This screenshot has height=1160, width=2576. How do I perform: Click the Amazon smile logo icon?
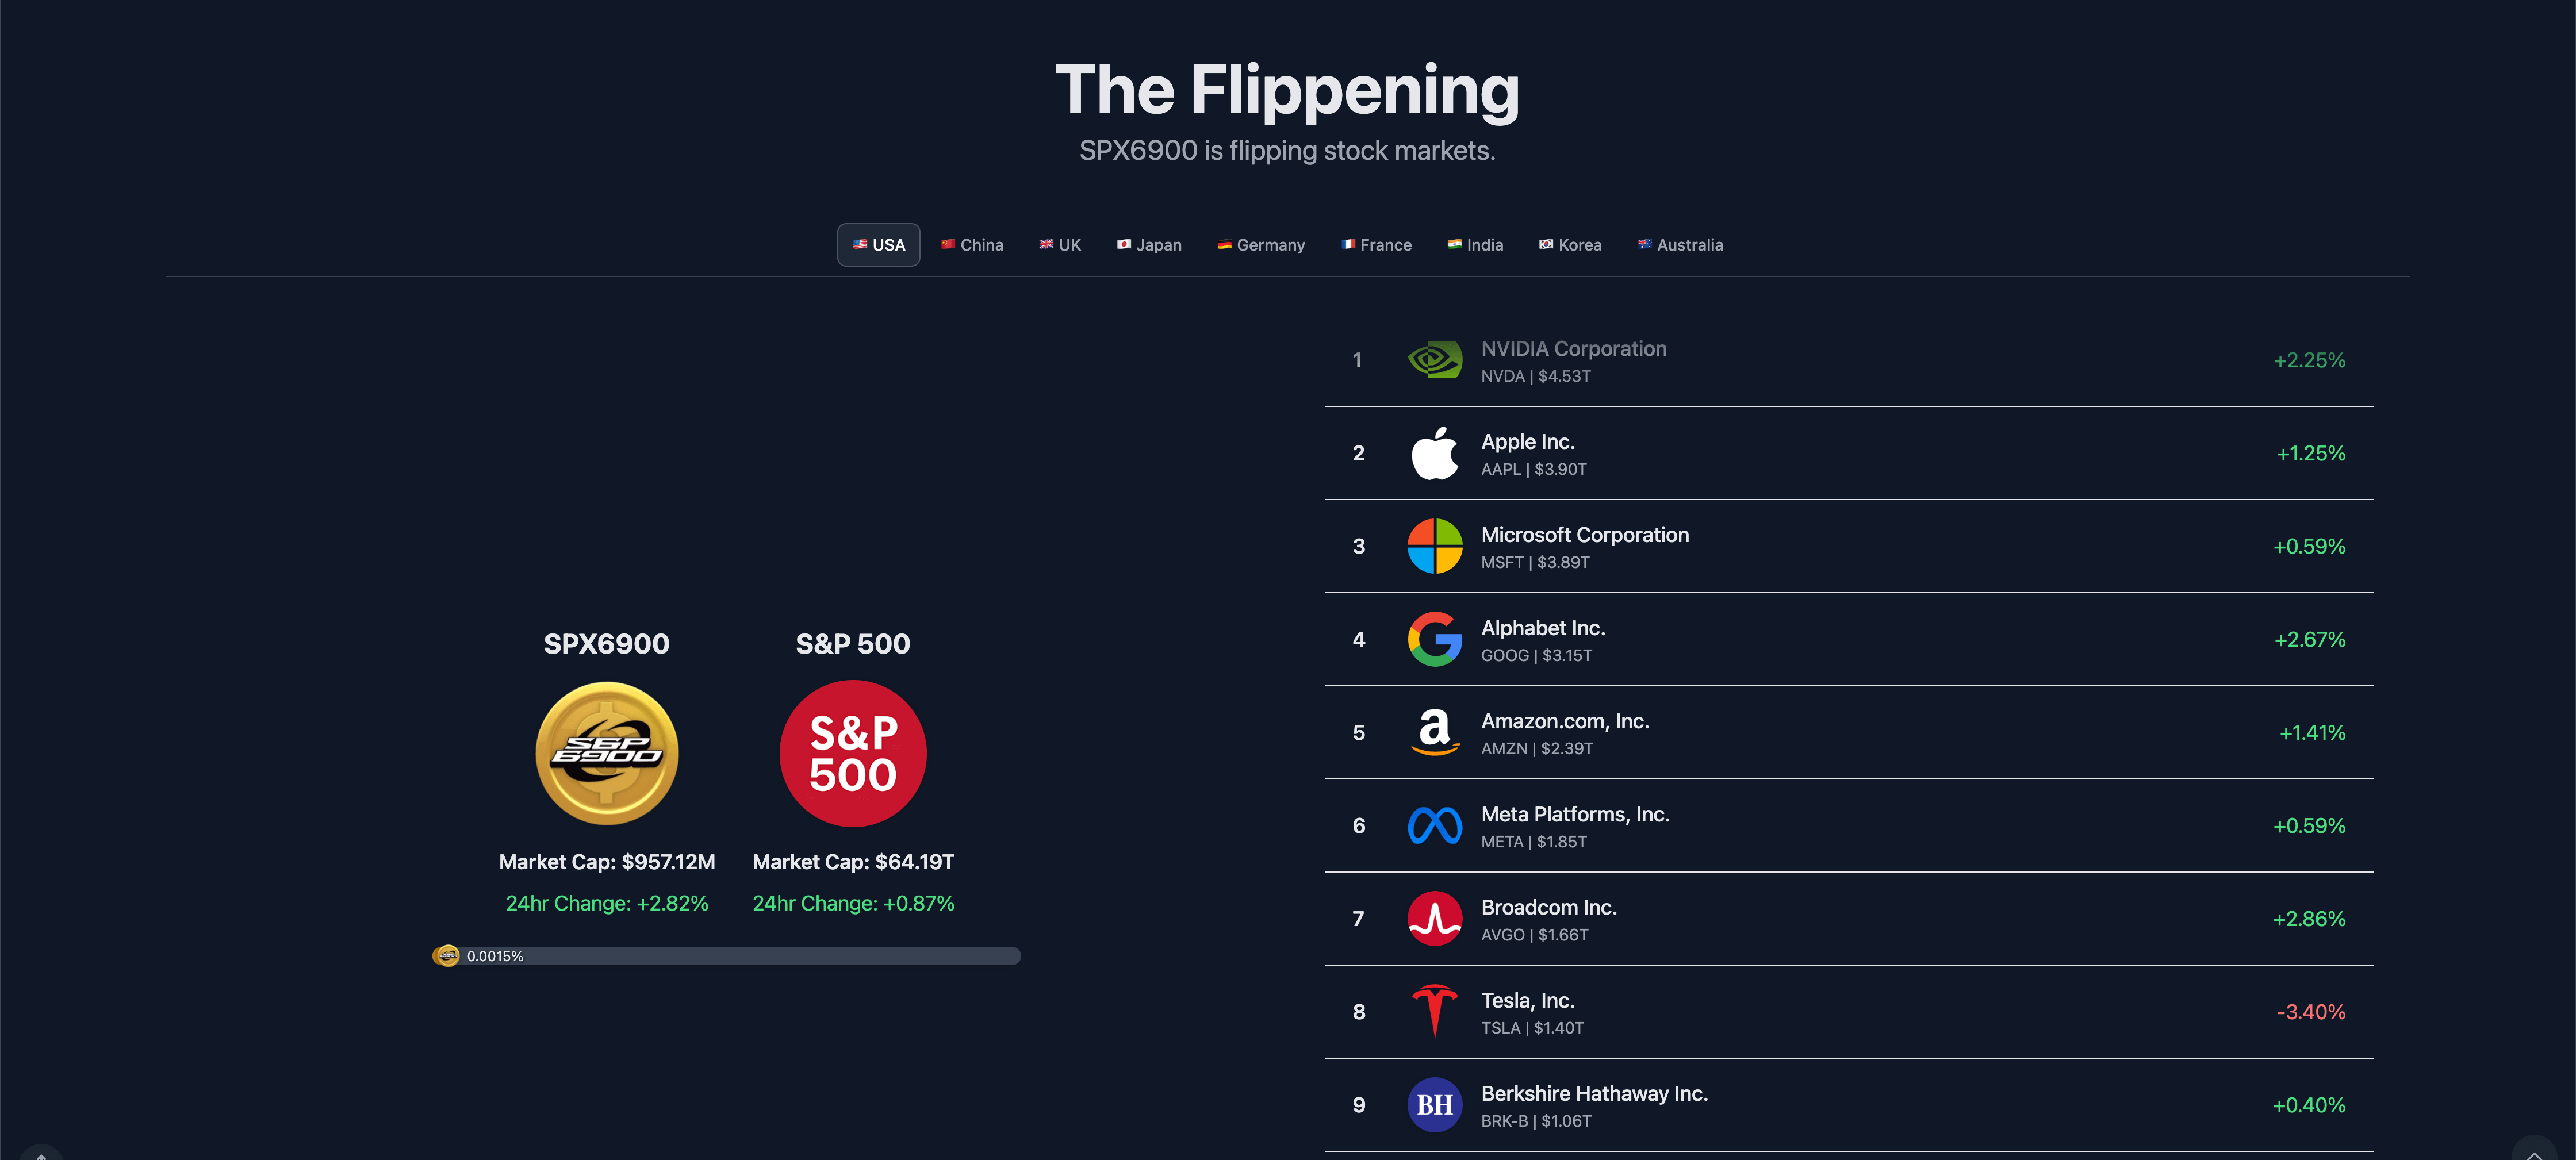[x=1434, y=732]
